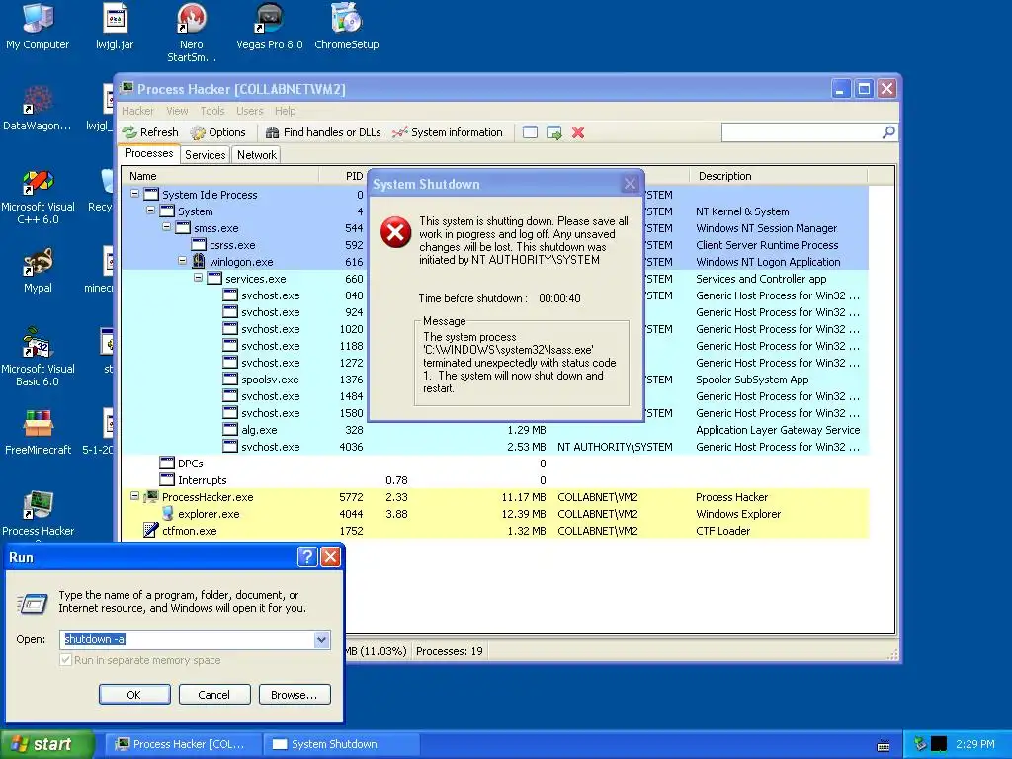Open the Users menu
1012x759 pixels.
coord(250,111)
